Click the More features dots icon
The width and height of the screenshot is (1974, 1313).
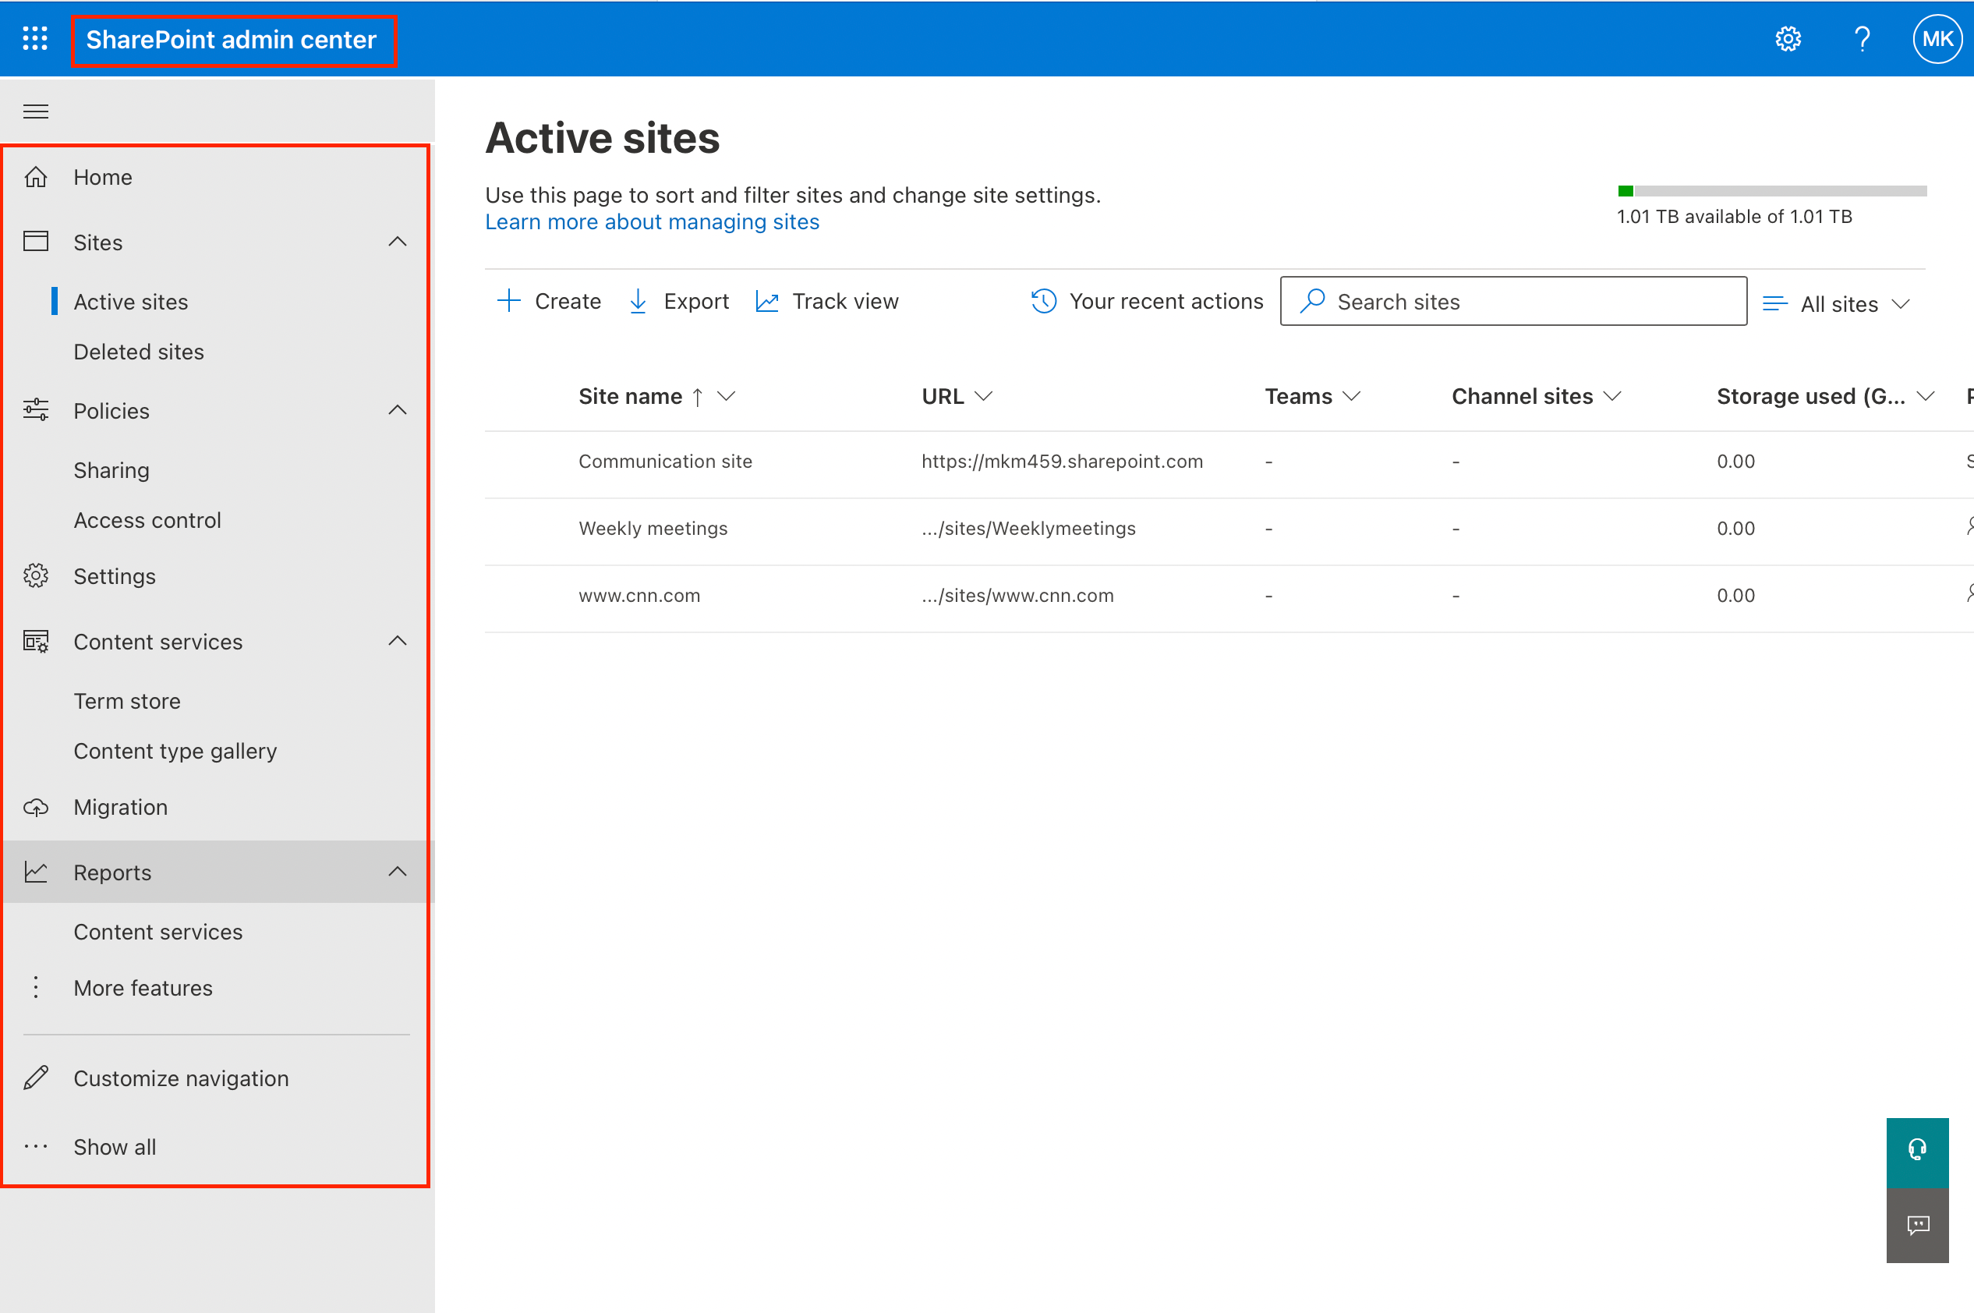pos(35,987)
